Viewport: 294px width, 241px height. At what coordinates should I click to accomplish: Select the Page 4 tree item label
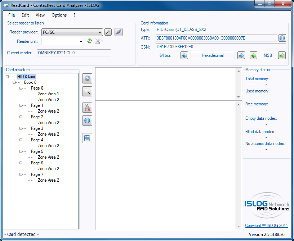click(x=37, y=140)
